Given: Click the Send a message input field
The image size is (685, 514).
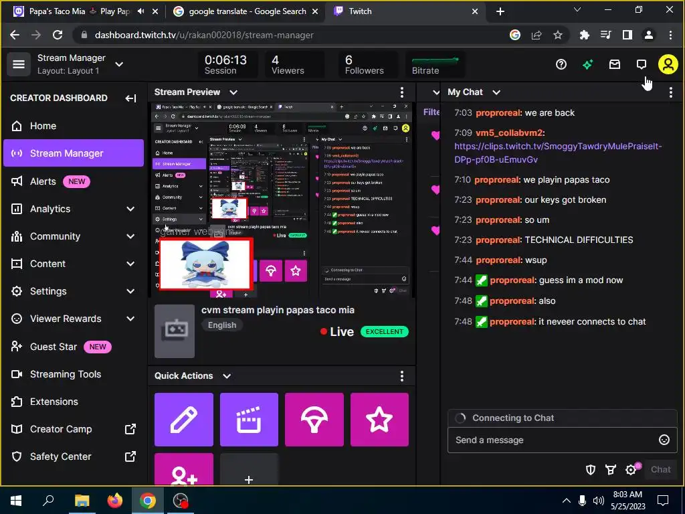Looking at the screenshot, I should [x=562, y=440].
